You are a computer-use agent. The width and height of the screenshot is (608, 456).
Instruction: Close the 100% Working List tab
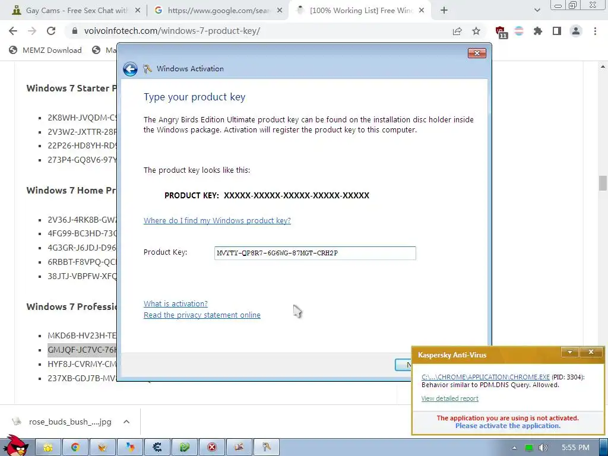422,11
